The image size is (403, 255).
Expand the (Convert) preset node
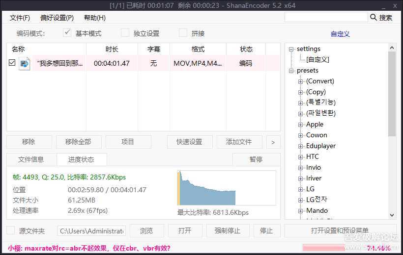click(x=301, y=81)
